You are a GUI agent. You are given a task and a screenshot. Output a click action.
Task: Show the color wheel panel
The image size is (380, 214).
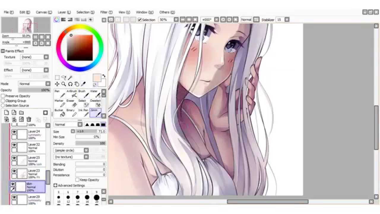click(x=56, y=20)
